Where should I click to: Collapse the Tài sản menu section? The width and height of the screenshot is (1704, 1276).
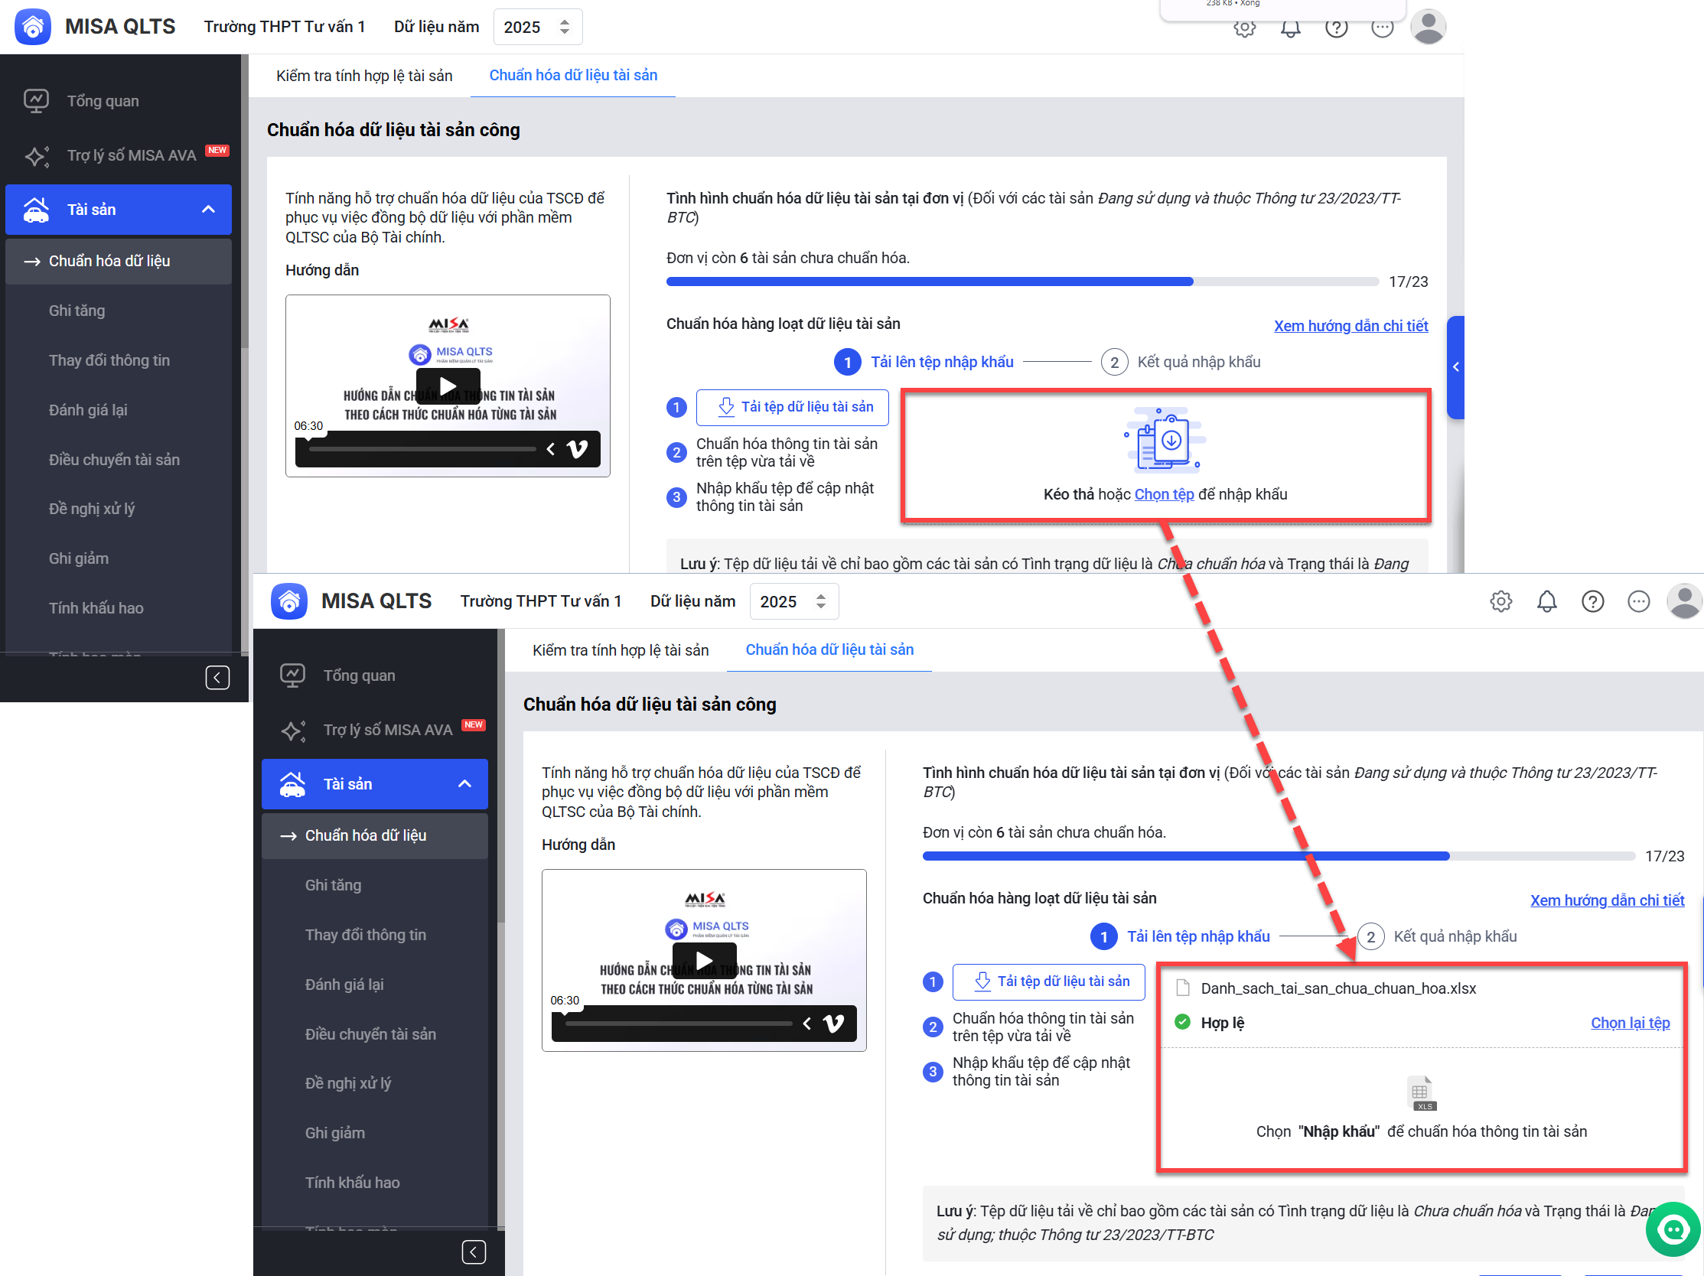[464, 784]
